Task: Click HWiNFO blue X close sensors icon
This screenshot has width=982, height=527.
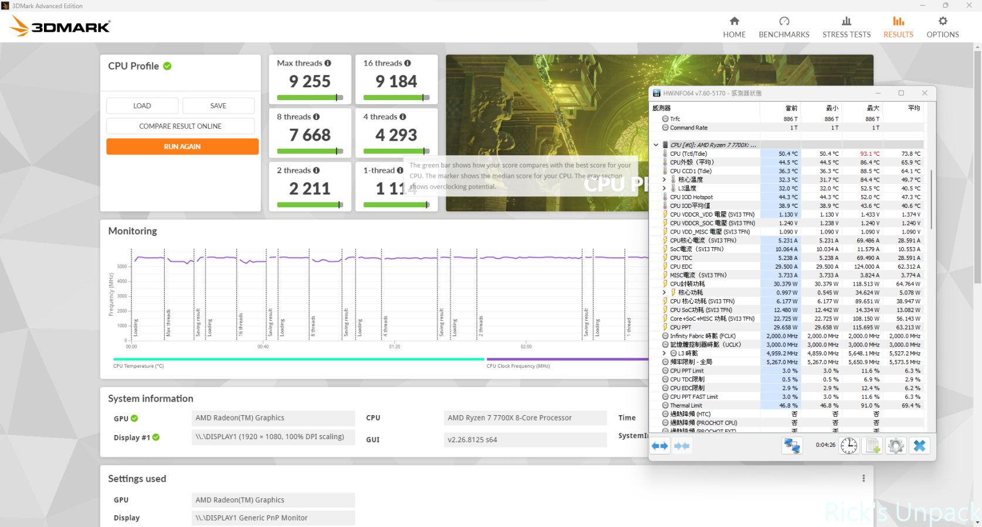Action: point(919,446)
